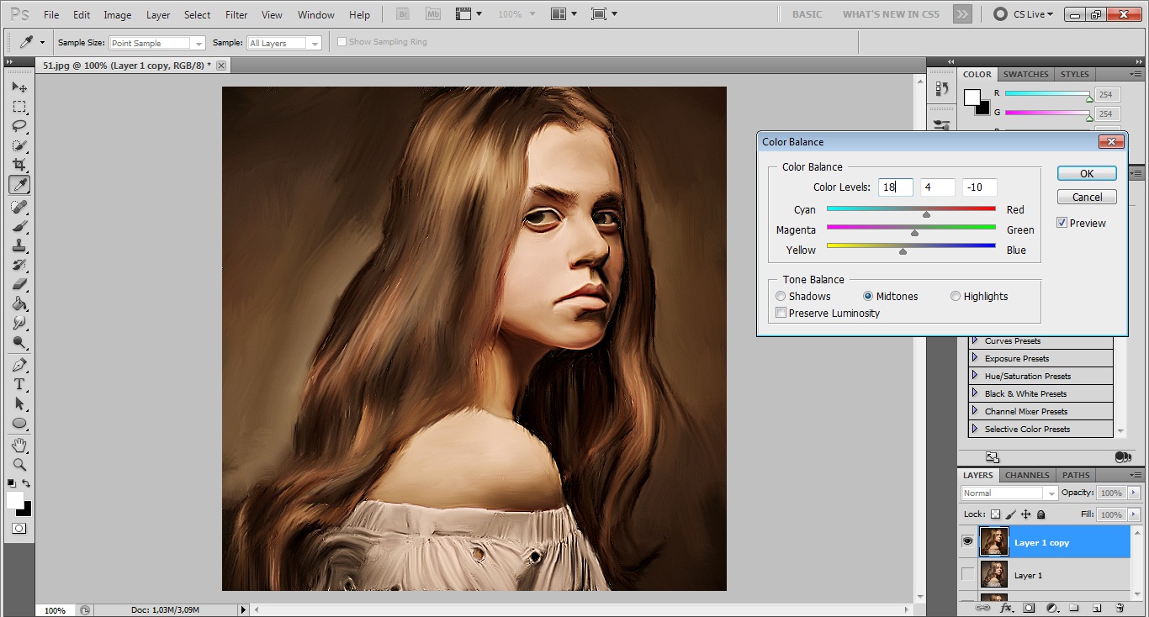Hide the Layer 1 copy layer
The width and height of the screenshot is (1149, 617).
[x=967, y=542]
